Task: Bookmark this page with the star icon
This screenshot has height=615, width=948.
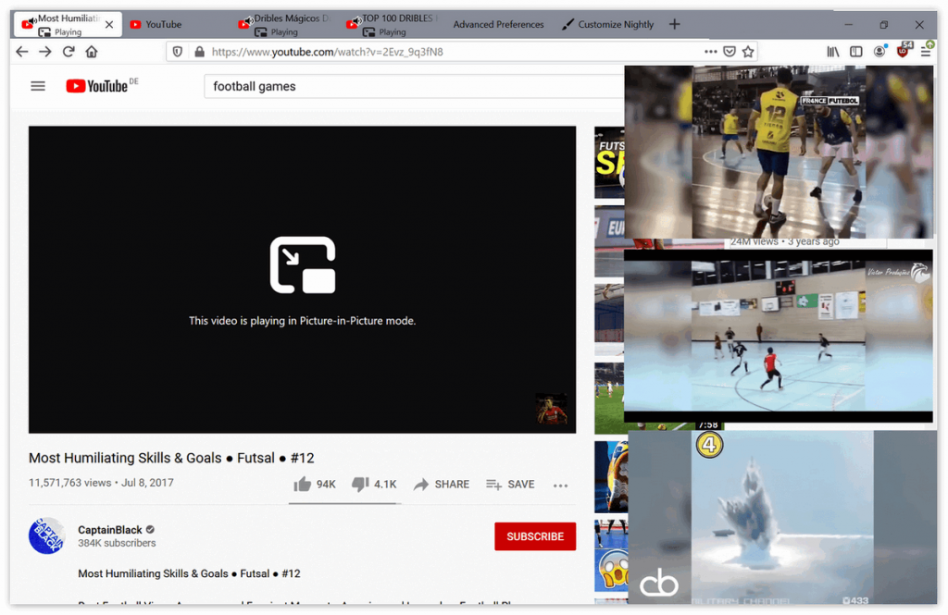Action: click(748, 52)
